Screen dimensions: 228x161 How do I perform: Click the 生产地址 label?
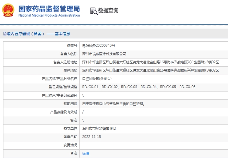(70, 71)
